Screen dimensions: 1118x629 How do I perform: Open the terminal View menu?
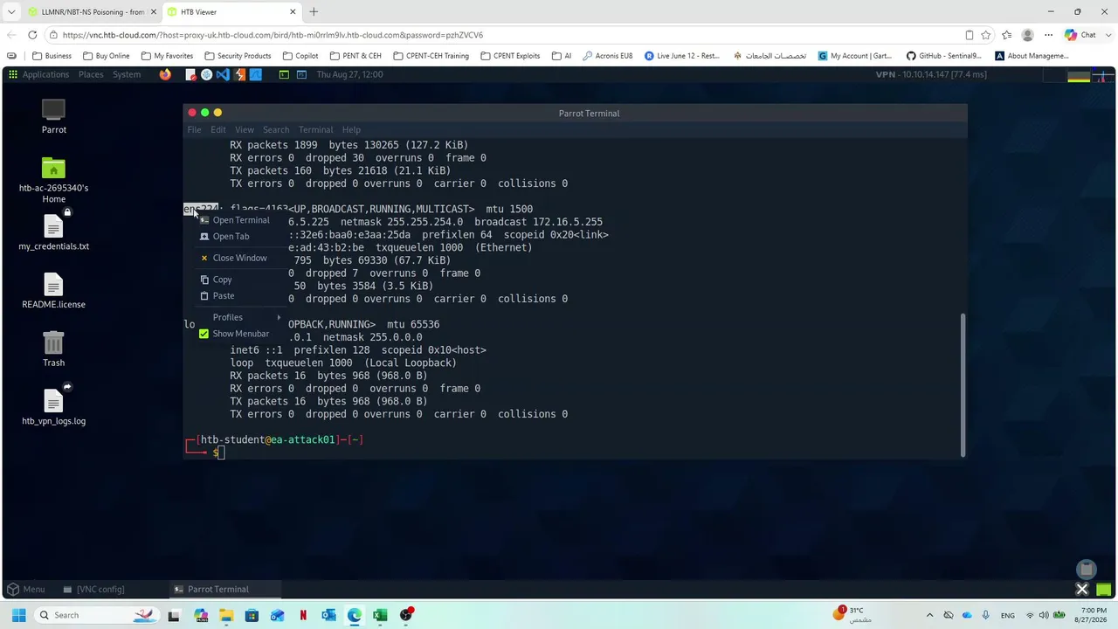coord(245,129)
